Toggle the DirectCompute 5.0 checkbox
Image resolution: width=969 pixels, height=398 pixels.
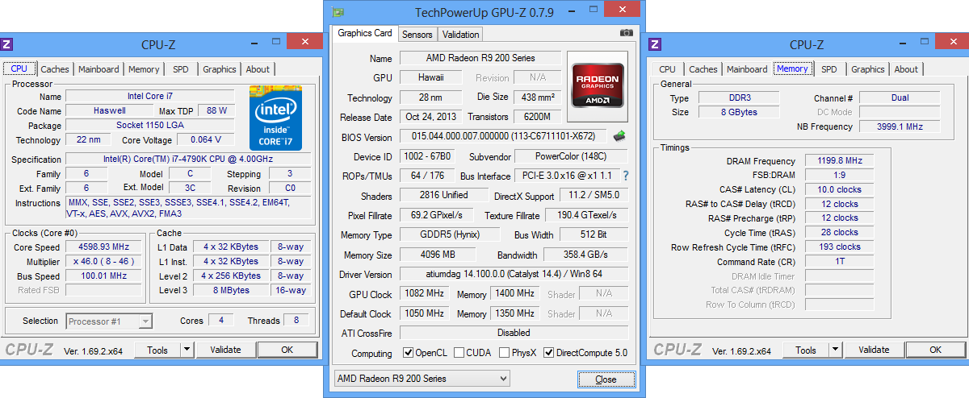pyautogui.click(x=549, y=353)
